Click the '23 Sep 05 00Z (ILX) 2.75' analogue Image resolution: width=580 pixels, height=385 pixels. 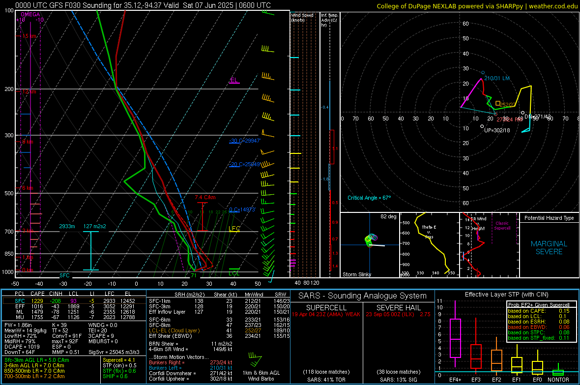(x=398, y=314)
